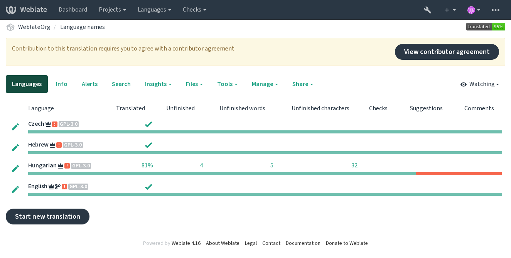Open Language names breadcrumb link
The image size is (511, 258).
[83, 27]
